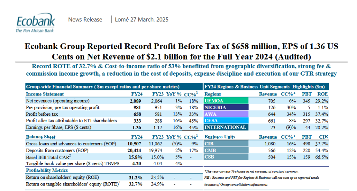Image resolution: width=357 pixels, height=191 pixels.
Task: Click the "Profit before tax" row label
Action: click(x=42, y=114)
